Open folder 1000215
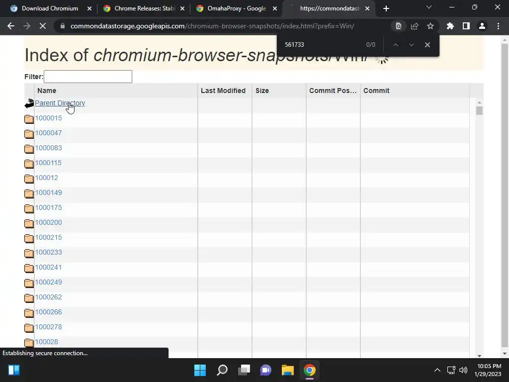 click(48, 237)
